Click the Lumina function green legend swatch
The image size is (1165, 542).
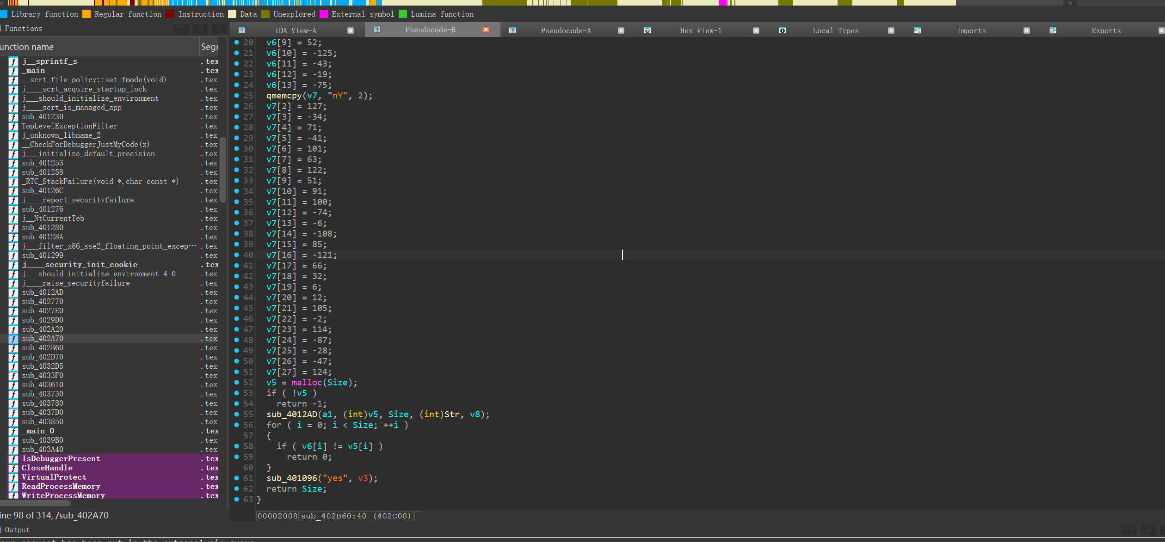pyautogui.click(x=403, y=14)
